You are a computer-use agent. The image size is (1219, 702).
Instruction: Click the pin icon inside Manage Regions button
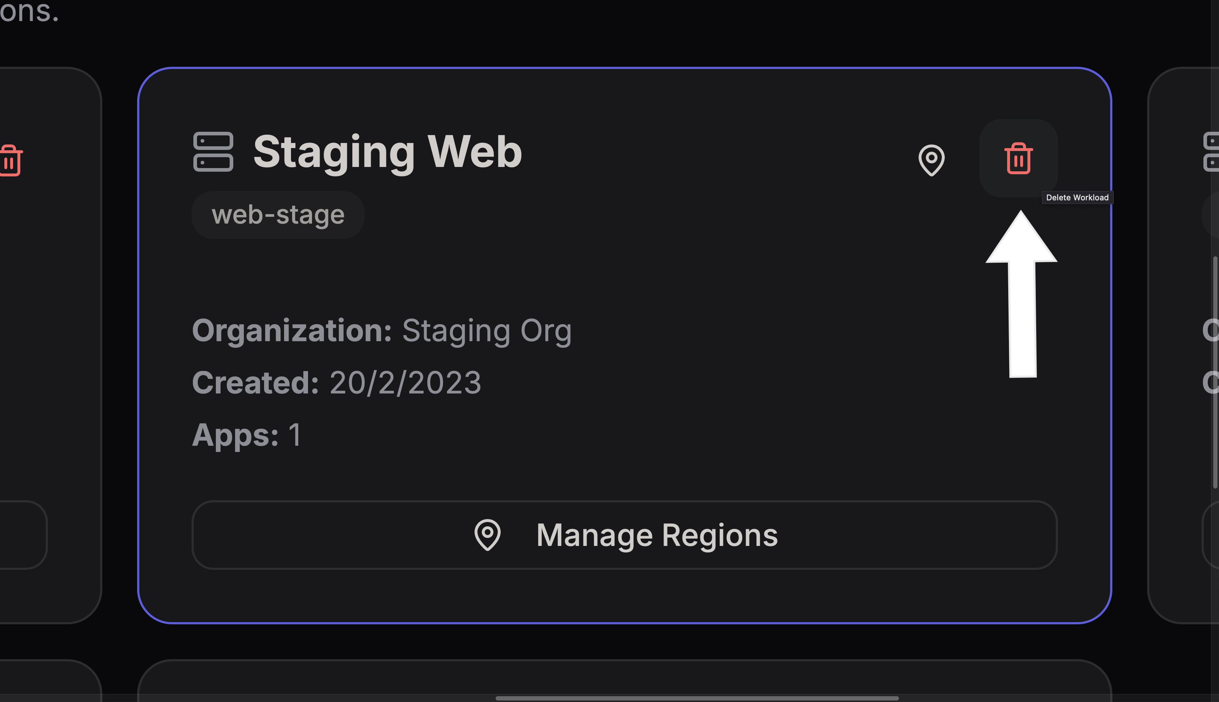(487, 534)
